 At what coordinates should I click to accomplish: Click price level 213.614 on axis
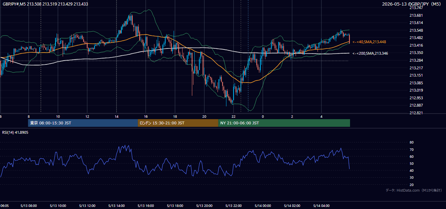416,23
